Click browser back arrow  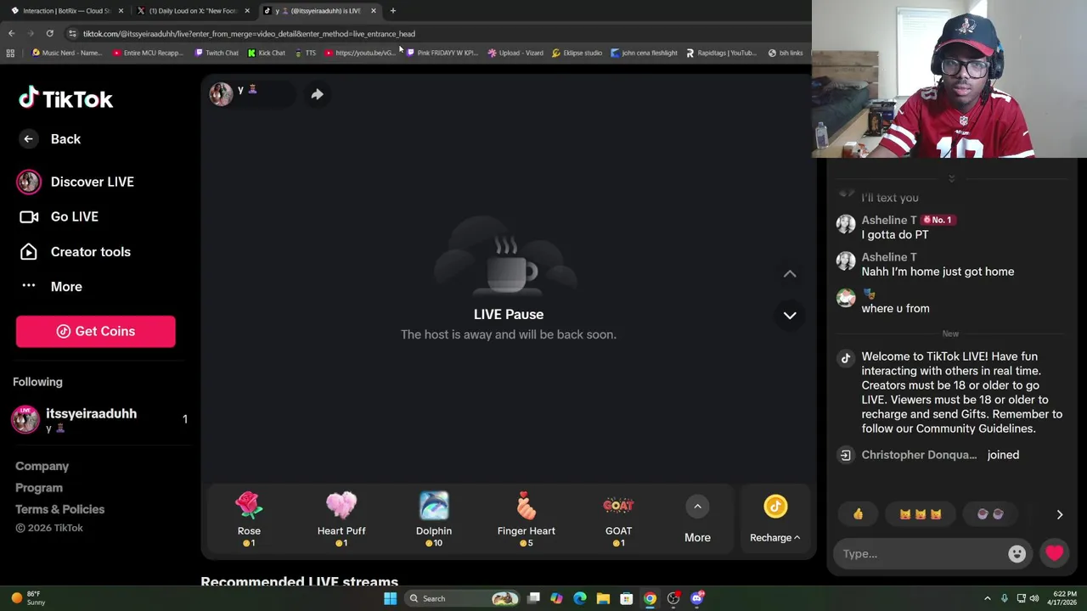[x=11, y=33]
